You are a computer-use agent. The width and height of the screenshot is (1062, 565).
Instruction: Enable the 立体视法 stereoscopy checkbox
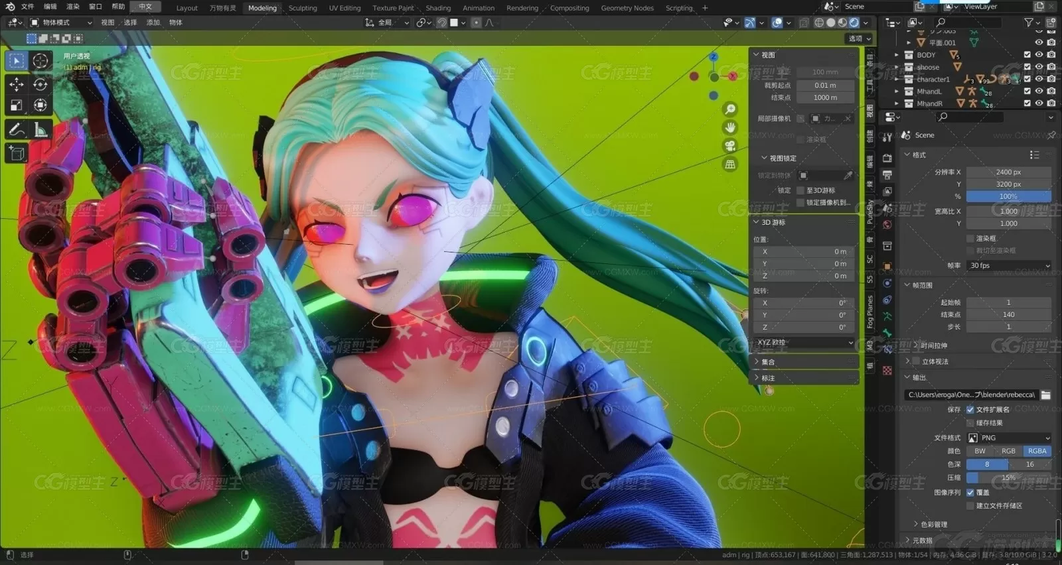coord(917,361)
